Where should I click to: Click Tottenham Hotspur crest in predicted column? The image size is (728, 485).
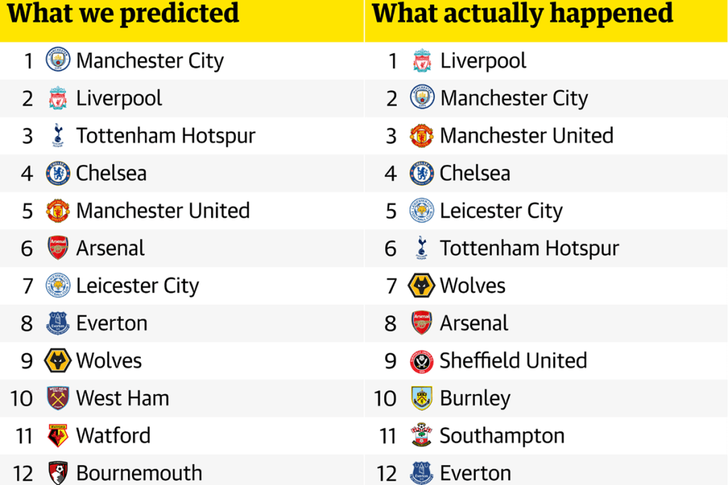tap(58, 135)
